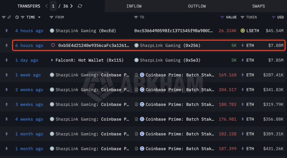Click ETH token icon in $7.88M row

pos(243,46)
